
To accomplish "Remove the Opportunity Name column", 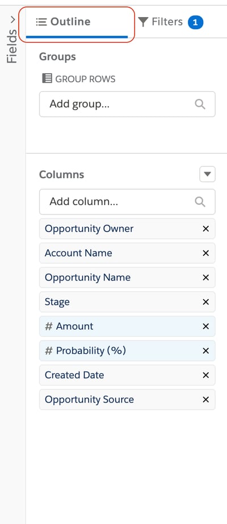I will coord(205,278).
